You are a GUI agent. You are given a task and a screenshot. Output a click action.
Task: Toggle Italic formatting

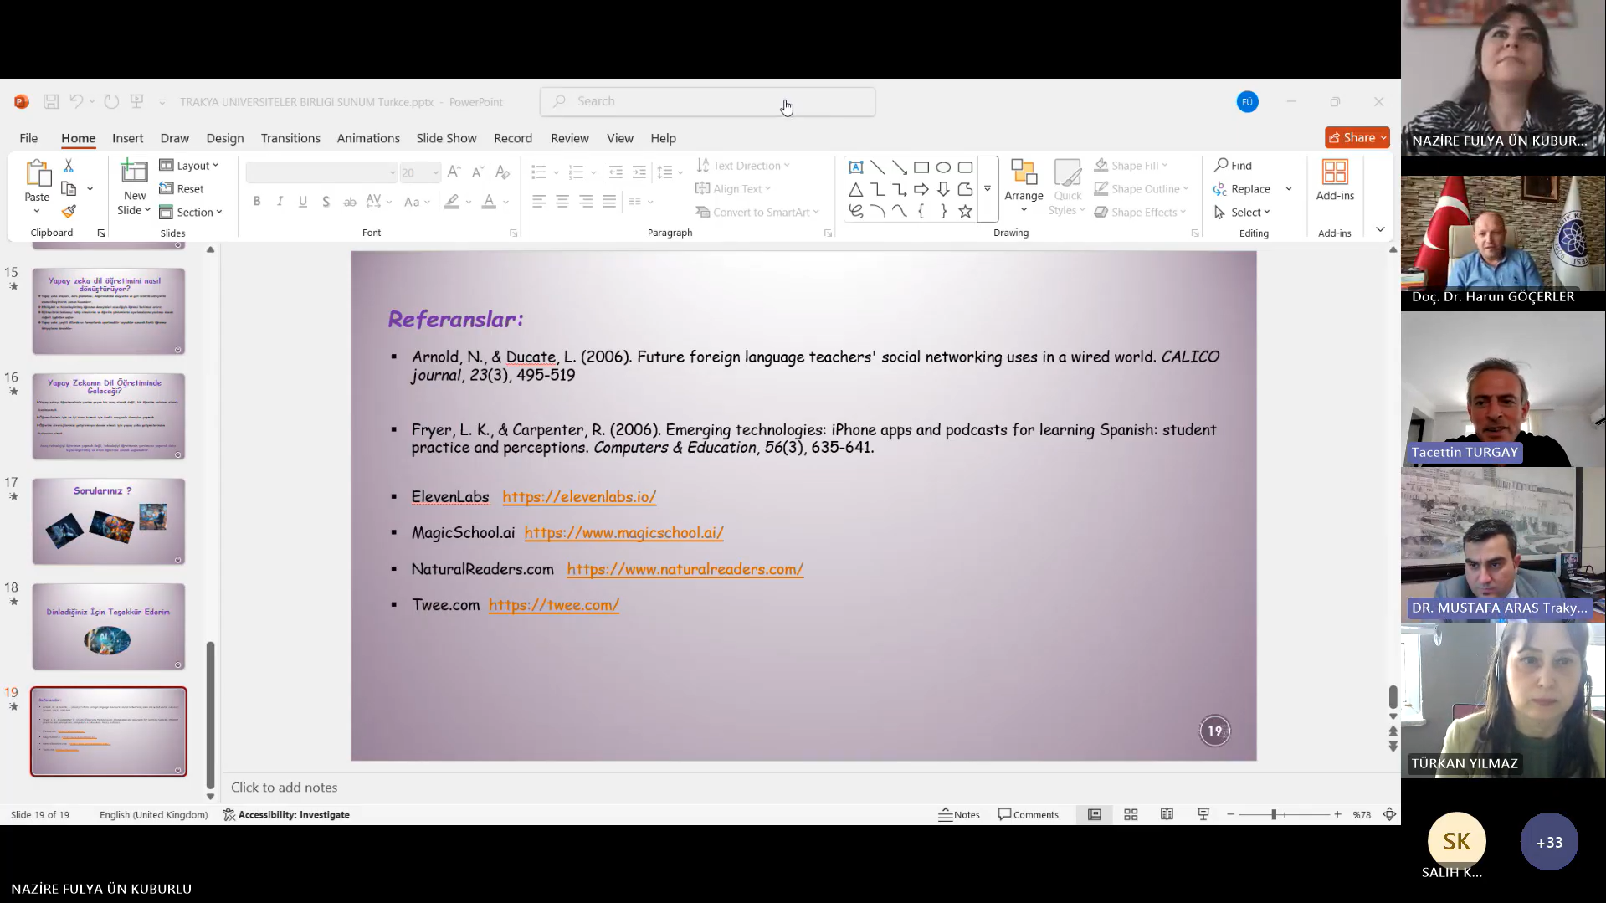pos(280,202)
